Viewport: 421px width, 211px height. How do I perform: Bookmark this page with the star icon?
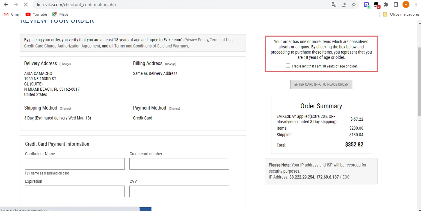[x=354, y=4]
